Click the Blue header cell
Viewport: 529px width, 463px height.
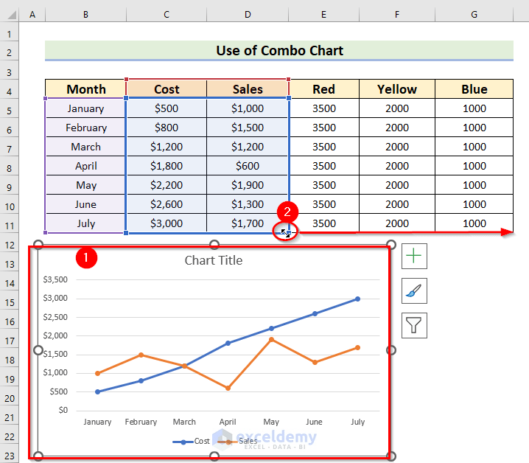tap(474, 89)
